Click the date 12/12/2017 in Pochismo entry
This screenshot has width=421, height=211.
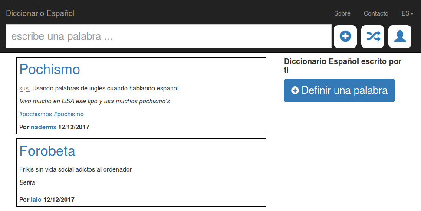pyautogui.click(x=74, y=127)
